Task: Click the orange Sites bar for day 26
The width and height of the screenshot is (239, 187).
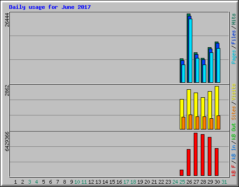Action: tap(190, 122)
